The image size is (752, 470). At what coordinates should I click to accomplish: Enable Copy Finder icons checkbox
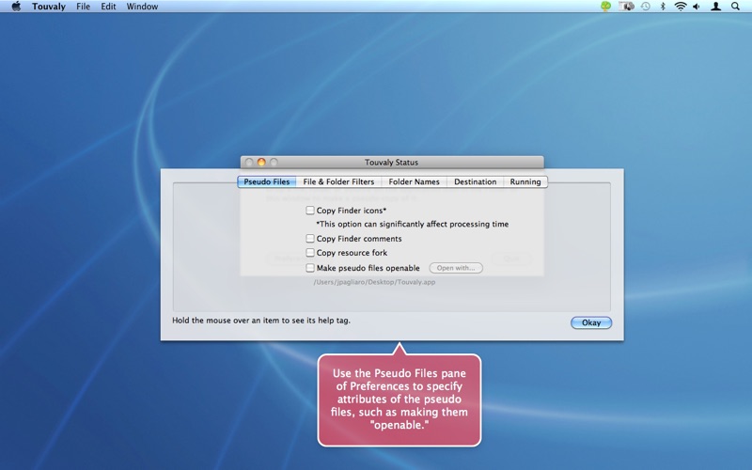pyautogui.click(x=310, y=210)
